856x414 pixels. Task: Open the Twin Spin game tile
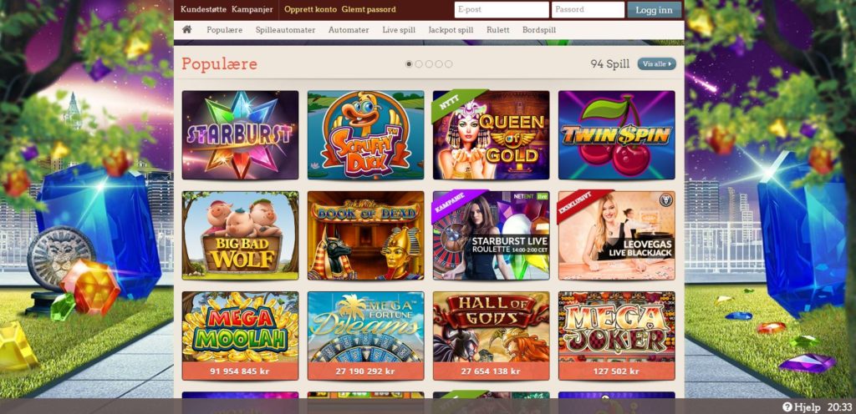click(617, 134)
